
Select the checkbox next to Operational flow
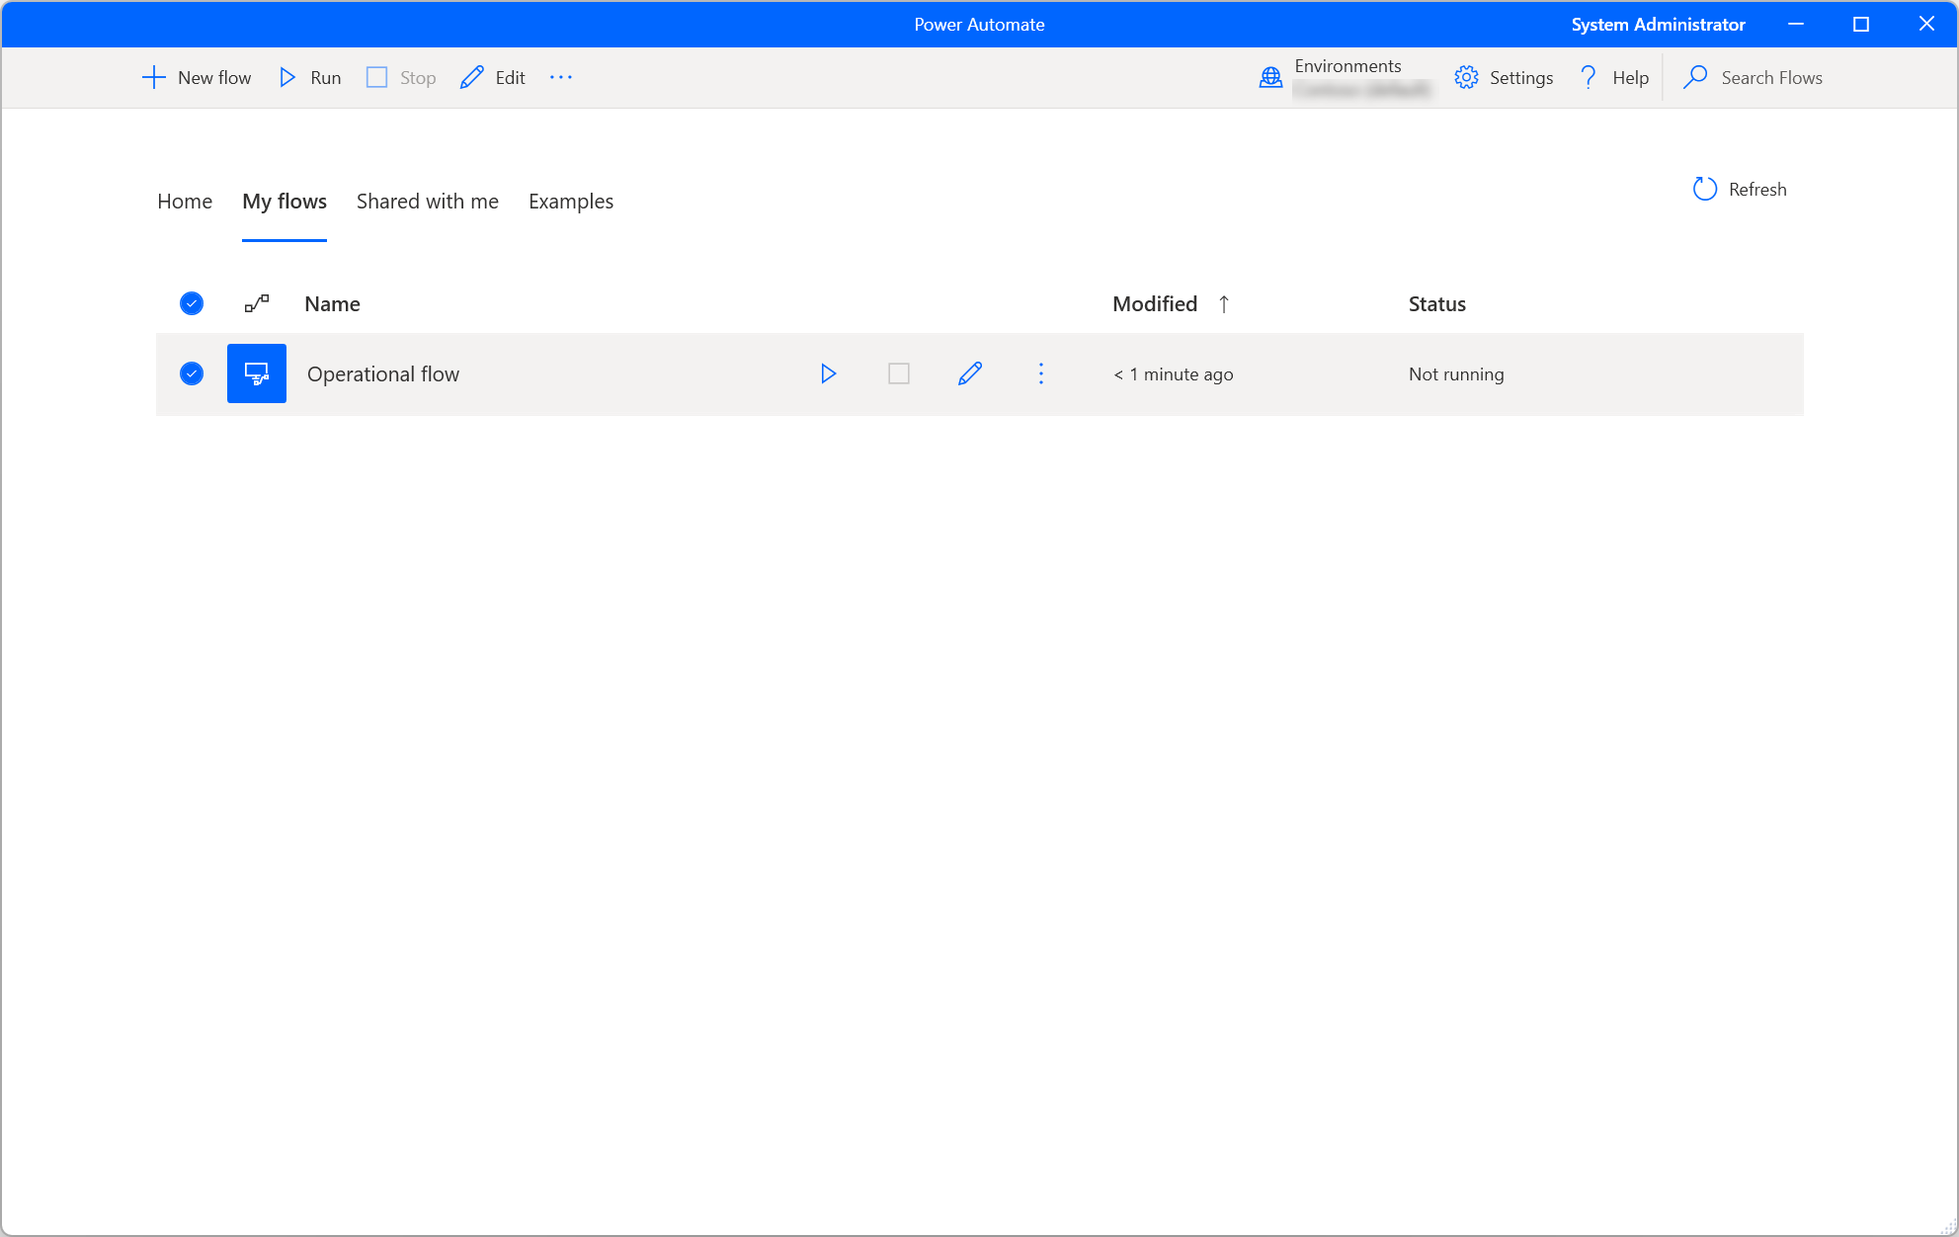coord(191,373)
